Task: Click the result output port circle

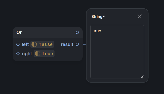Action: tap(77, 44)
